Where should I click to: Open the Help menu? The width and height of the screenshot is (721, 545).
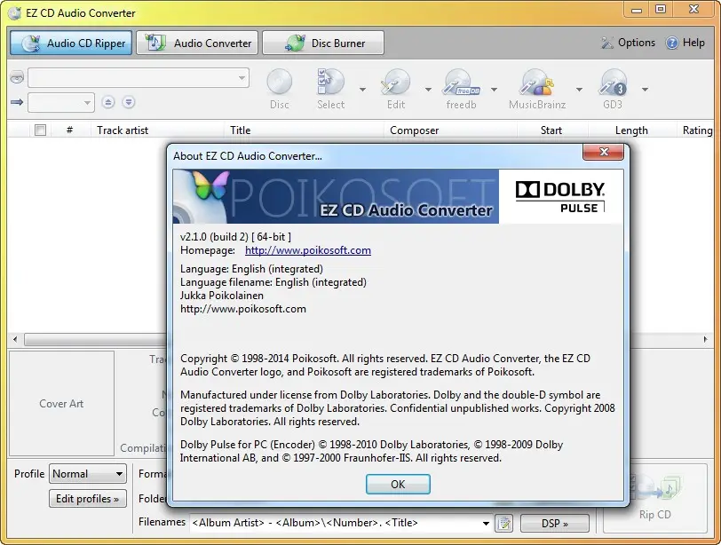(x=685, y=43)
